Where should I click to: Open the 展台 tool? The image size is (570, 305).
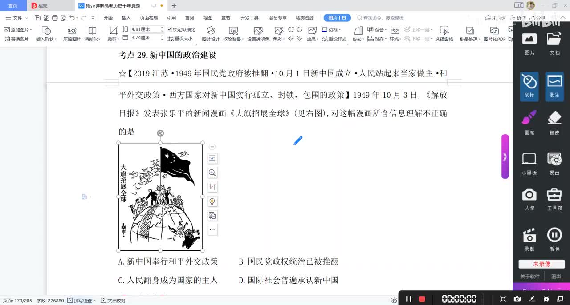[554, 163]
